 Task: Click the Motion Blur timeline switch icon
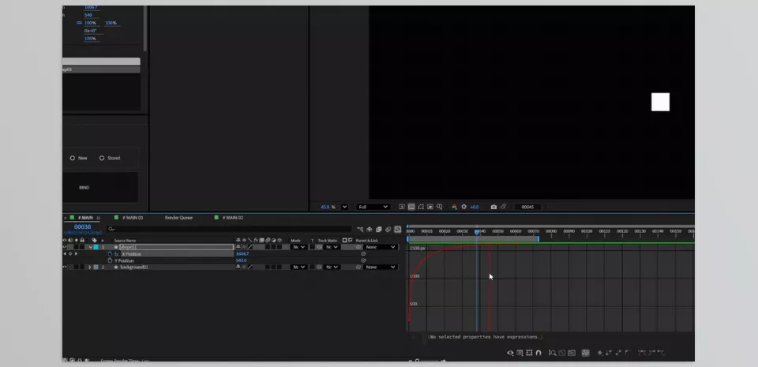pyautogui.click(x=388, y=230)
